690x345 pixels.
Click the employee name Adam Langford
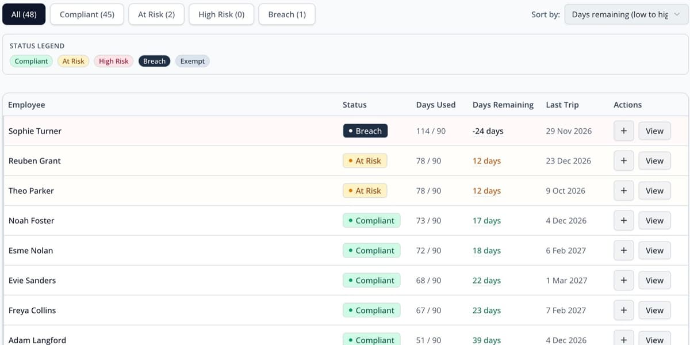tap(37, 340)
